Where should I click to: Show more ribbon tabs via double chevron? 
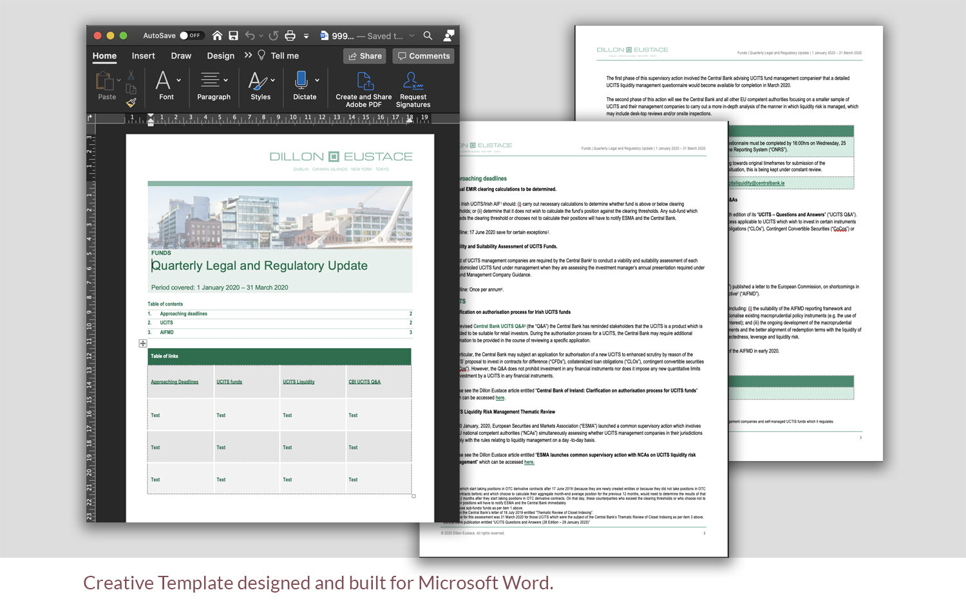click(x=248, y=55)
